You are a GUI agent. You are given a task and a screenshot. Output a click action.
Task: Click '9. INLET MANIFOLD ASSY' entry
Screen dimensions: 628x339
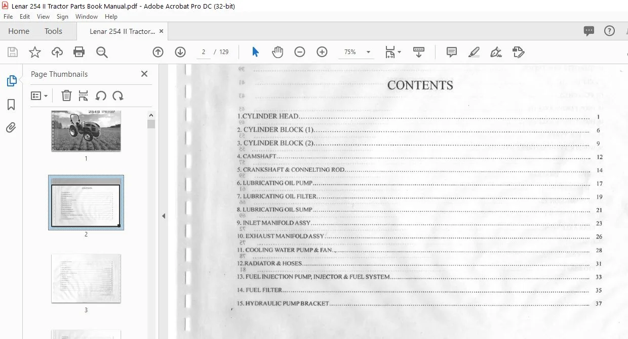pyautogui.click(x=273, y=223)
